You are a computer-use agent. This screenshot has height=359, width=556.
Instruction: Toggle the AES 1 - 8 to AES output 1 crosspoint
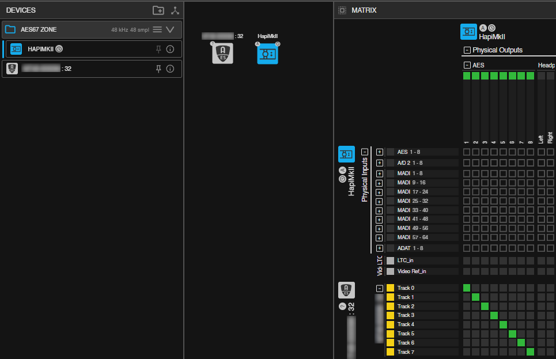tap(467, 152)
